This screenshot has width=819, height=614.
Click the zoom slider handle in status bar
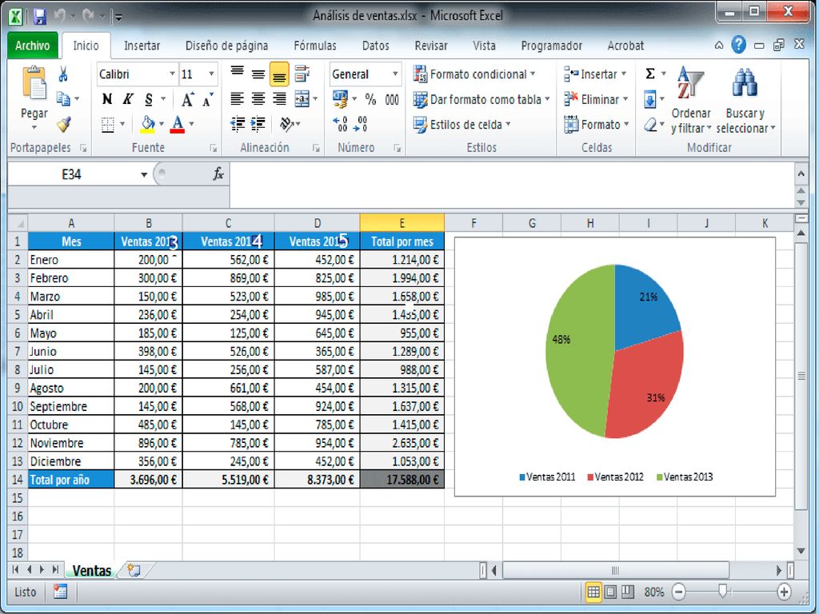[723, 591]
